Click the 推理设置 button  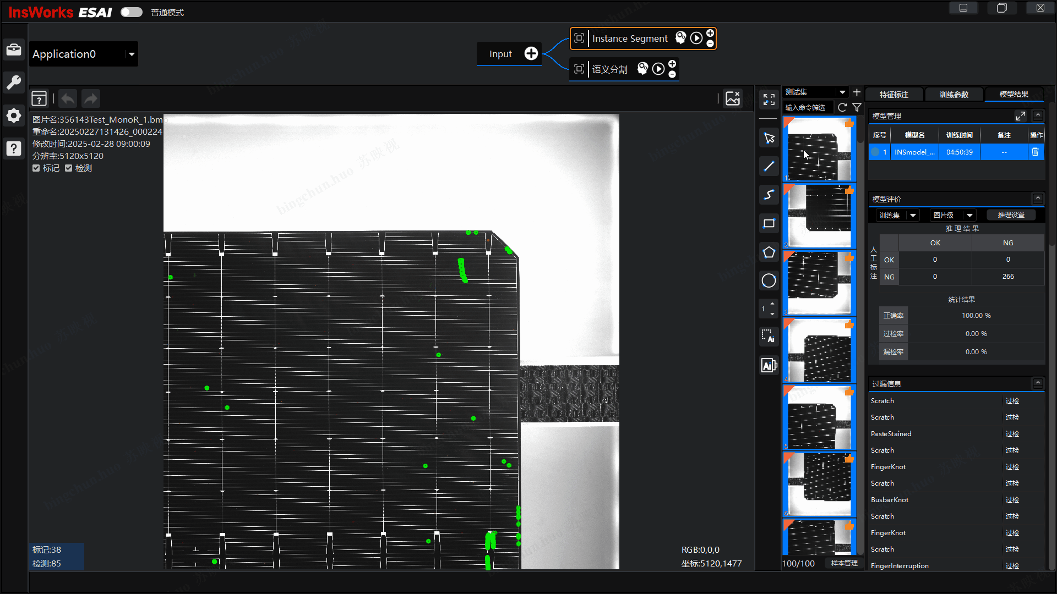pos(1011,215)
